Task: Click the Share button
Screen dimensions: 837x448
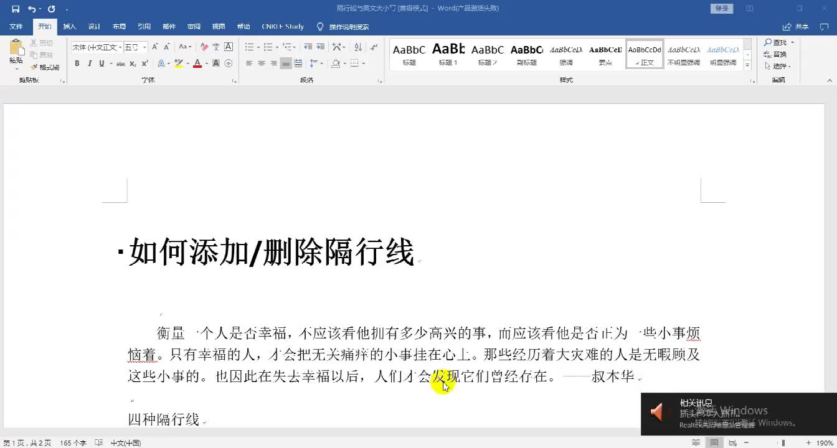Action: [796, 27]
